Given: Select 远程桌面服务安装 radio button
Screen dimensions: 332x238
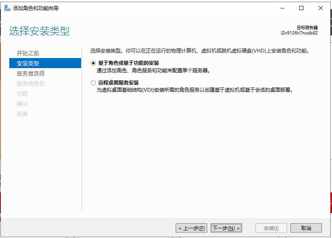Looking at the screenshot, I should tap(93, 83).
